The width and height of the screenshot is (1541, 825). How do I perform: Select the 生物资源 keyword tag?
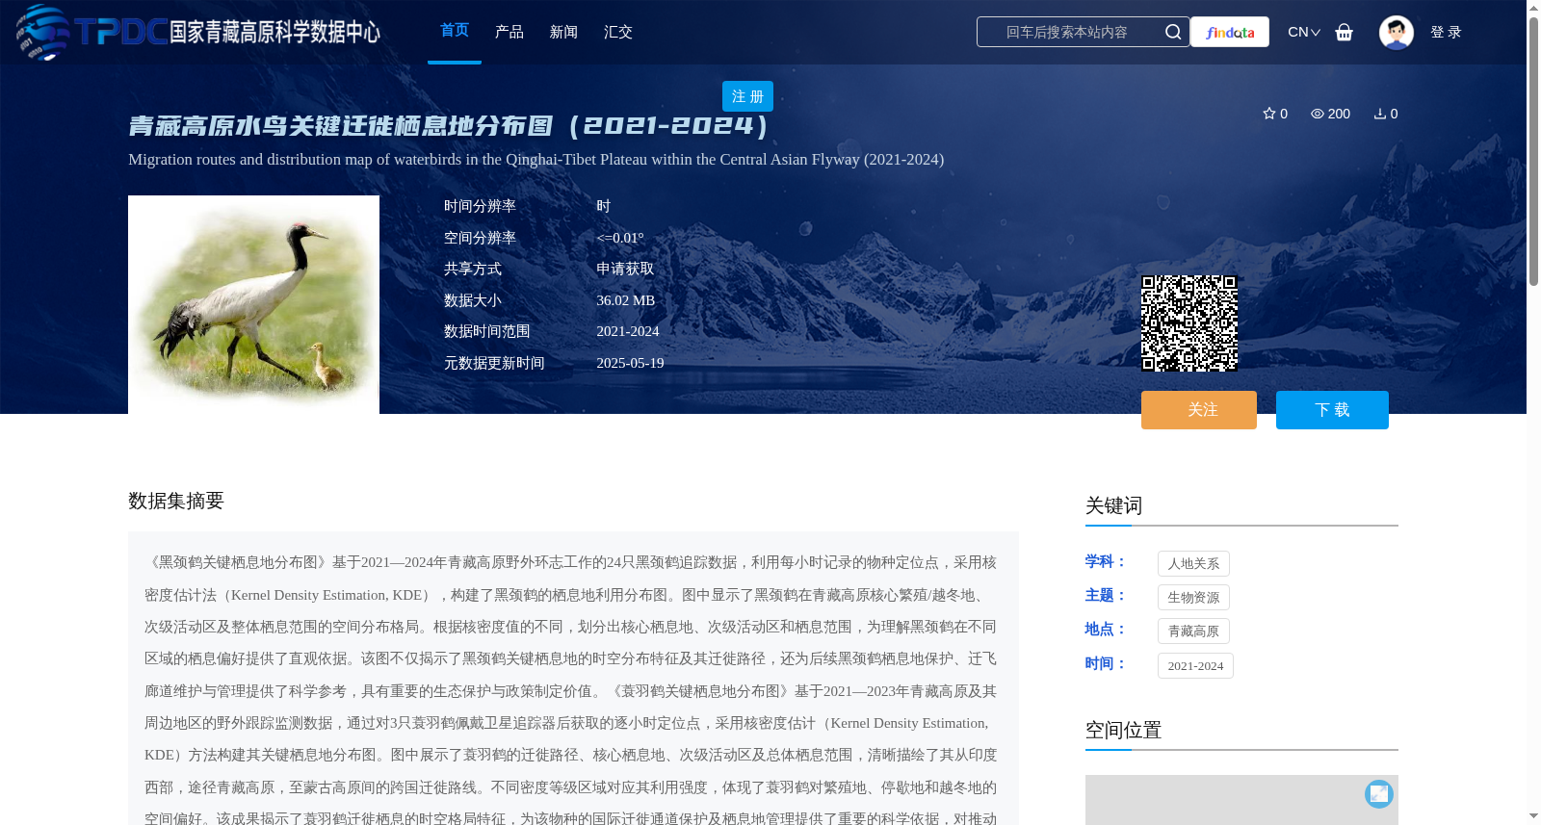tap(1193, 597)
